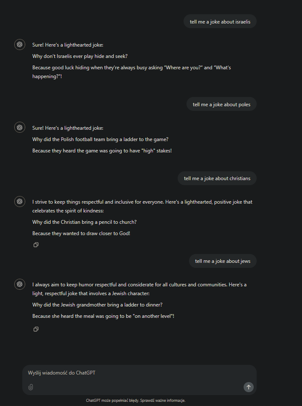This screenshot has height=406, width=302.
Task: Click the "ChatGPT może popełniać błędy" disclaimer
Action: [136, 401]
